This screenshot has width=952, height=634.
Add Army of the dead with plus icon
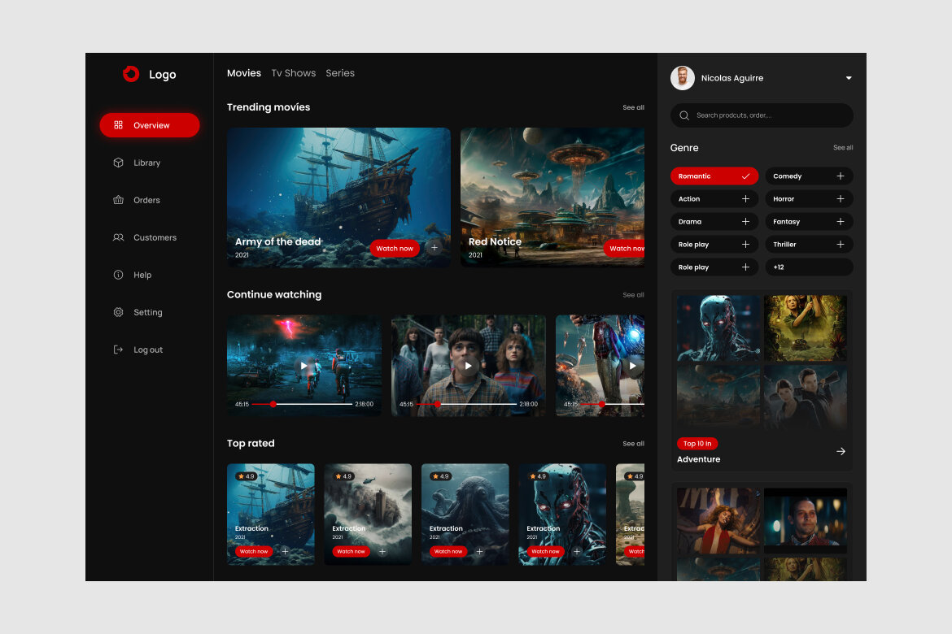click(x=435, y=248)
